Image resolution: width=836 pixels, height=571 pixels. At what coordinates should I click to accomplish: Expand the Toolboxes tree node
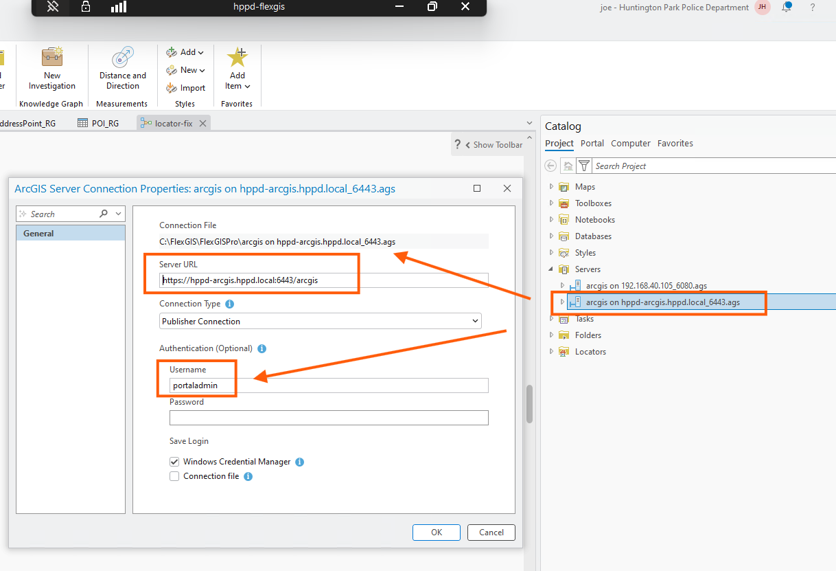(551, 203)
